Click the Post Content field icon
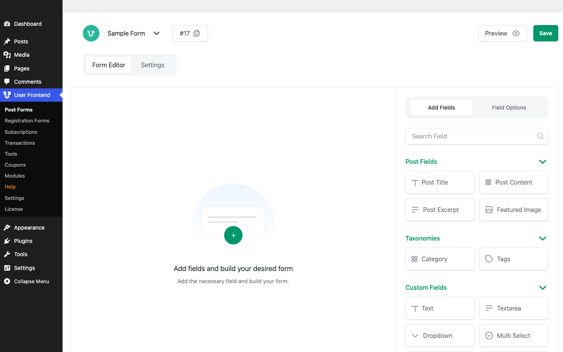This screenshot has width=563, height=352. (x=488, y=182)
